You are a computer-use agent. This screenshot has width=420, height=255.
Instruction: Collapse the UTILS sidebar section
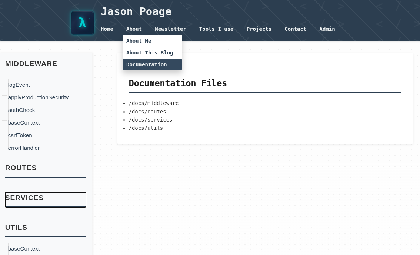16,228
